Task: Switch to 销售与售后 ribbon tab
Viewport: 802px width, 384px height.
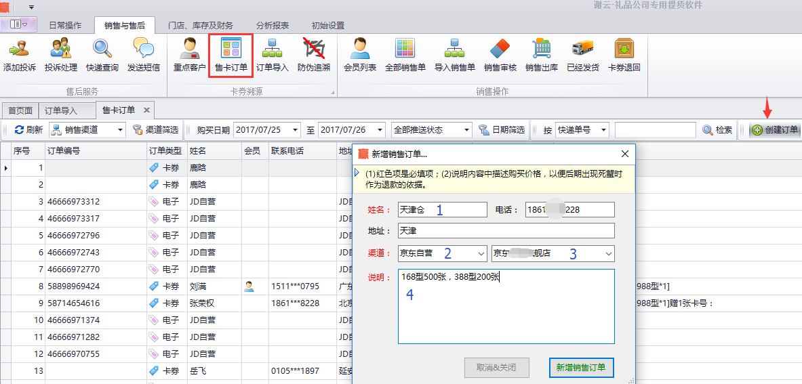Action: pyautogui.click(x=125, y=25)
